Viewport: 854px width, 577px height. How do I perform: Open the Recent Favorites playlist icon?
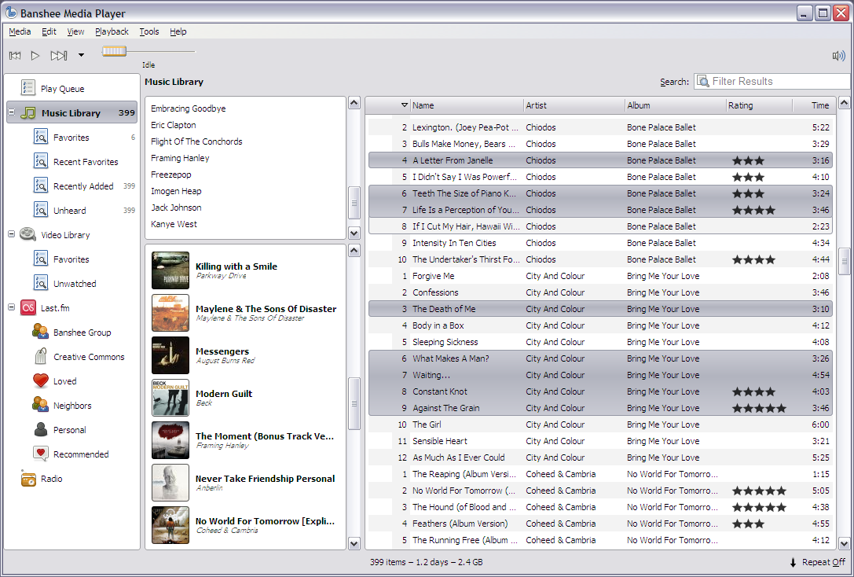click(x=41, y=161)
